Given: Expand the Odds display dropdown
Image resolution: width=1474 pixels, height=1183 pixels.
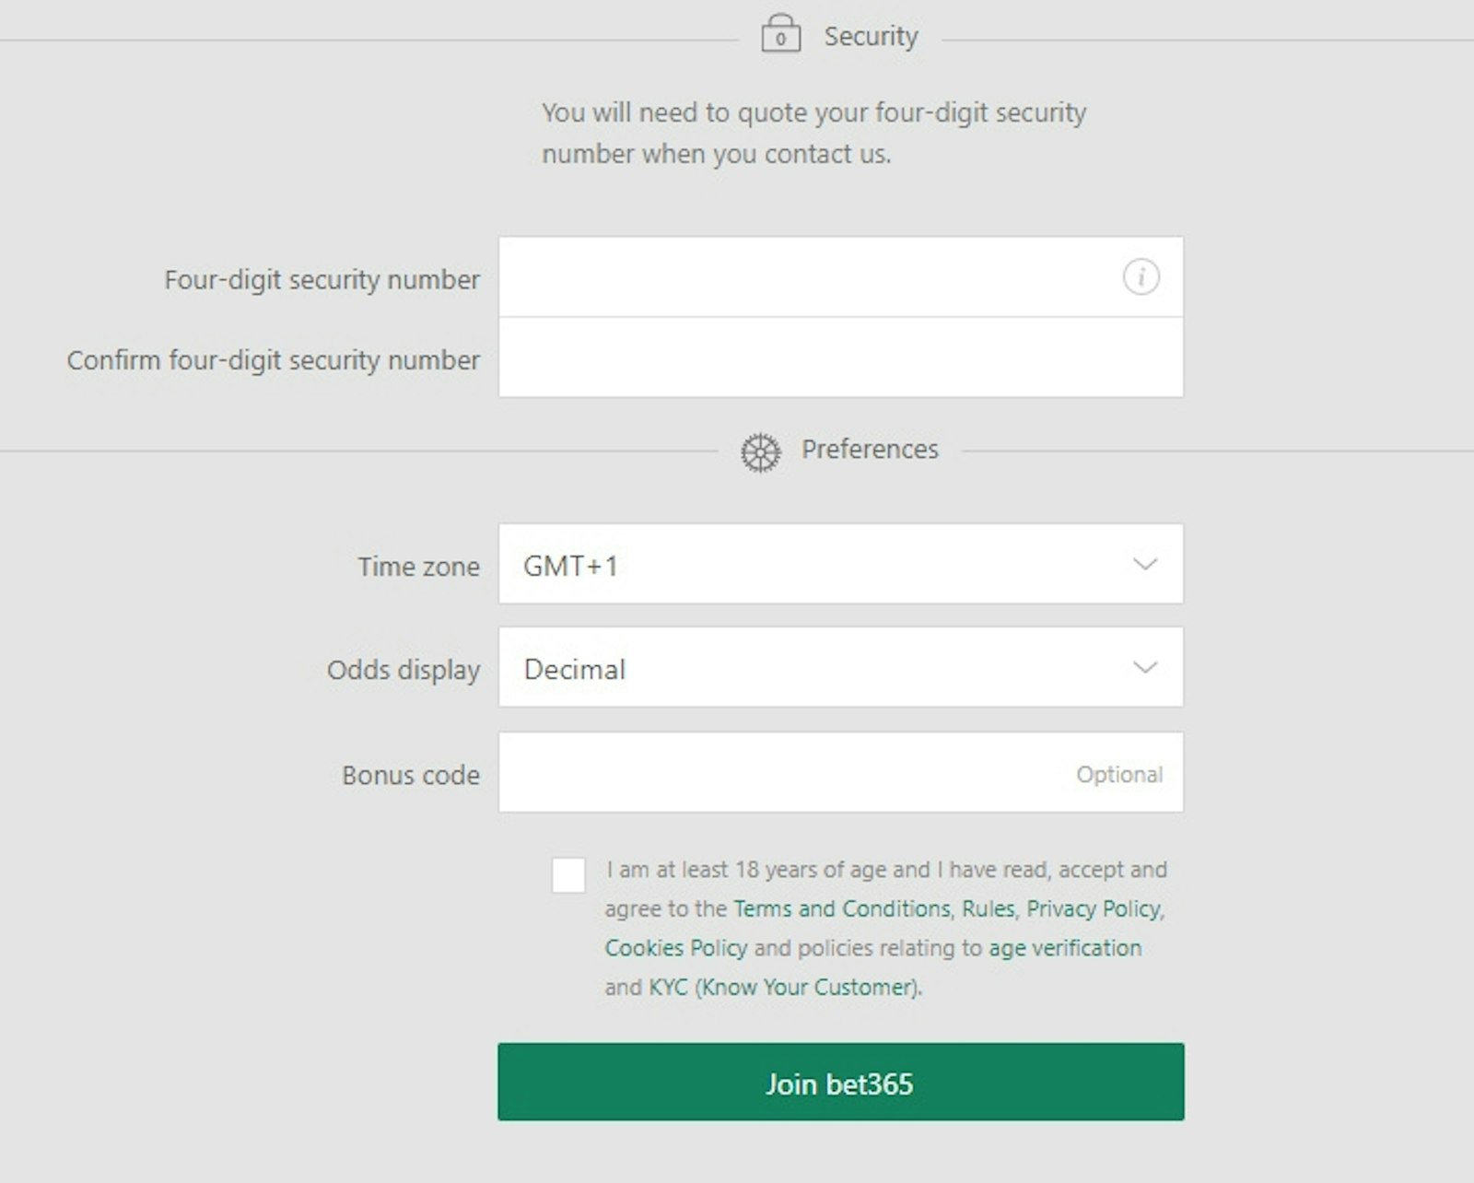Looking at the screenshot, I should click(839, 668).
